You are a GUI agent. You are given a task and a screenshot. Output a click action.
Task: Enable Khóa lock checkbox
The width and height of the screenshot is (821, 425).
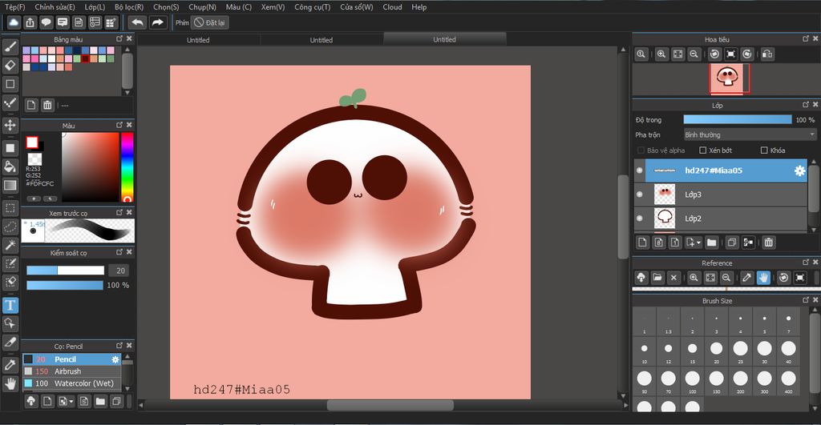764,150
